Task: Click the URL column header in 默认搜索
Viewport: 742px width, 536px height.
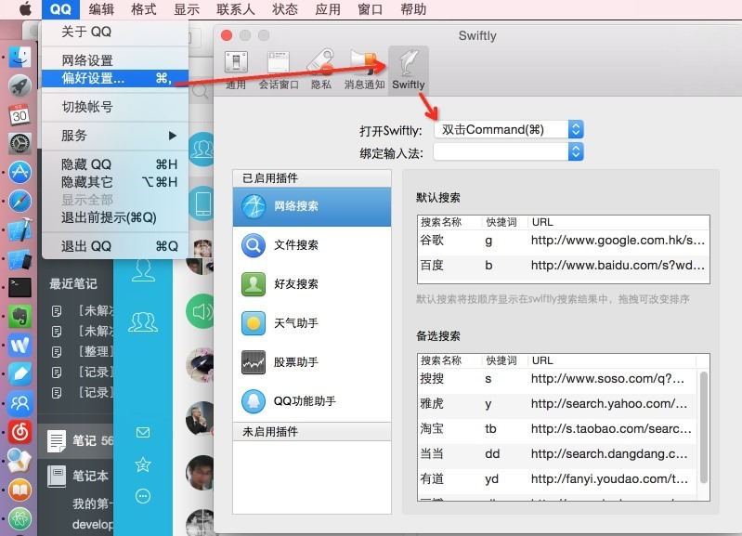Action: click(x=619, y=222)
